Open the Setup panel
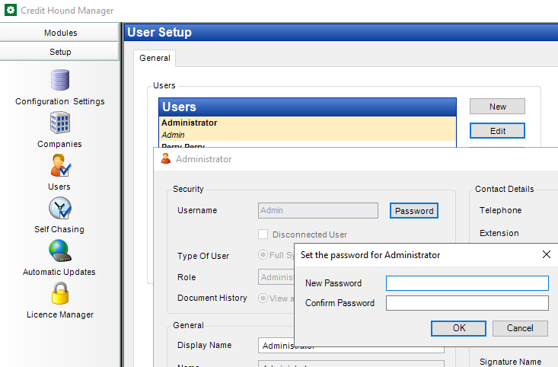Viewport: 558px width, 367px height. pyautogui.click(x=60, y=52)
